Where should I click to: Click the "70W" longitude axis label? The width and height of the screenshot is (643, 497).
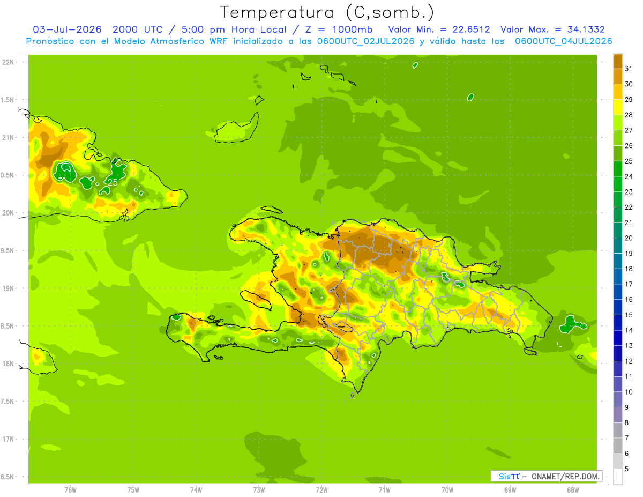pyautogui.click(x=447, y=490)
